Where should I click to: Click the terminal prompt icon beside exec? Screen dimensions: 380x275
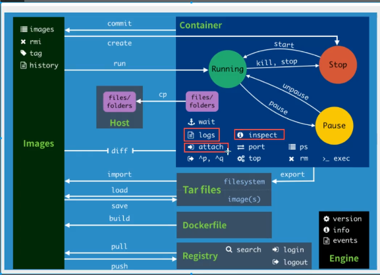(x=326, y=159)
